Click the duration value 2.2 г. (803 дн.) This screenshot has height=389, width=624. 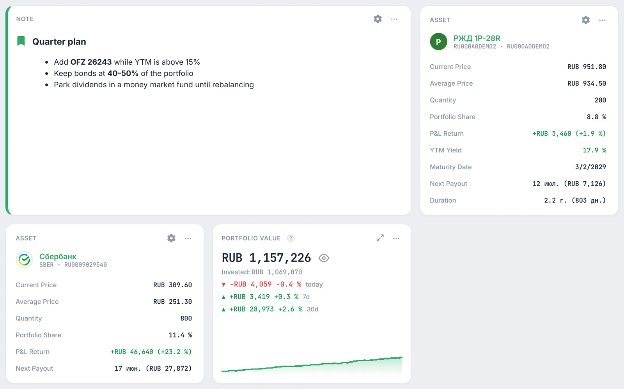575,201
